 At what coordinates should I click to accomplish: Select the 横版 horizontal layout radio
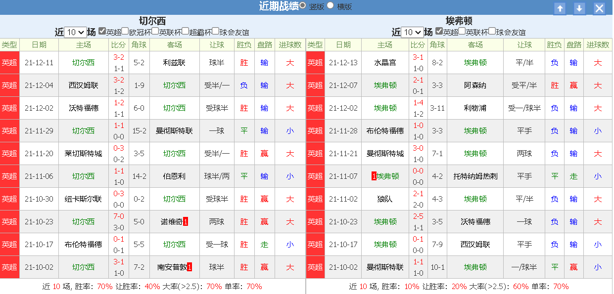pyautogui.click(x=331, y=5)
